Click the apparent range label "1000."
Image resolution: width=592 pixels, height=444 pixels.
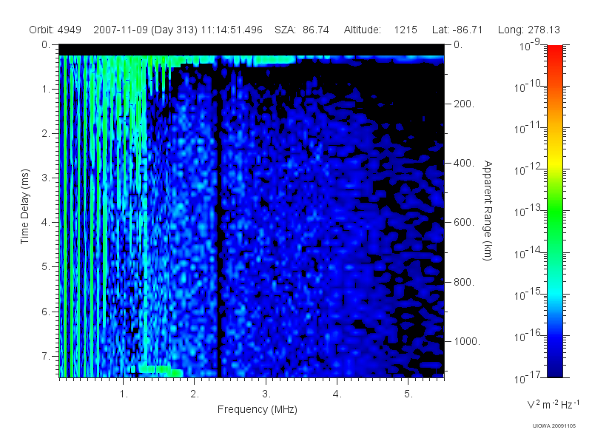coord(467,341)
